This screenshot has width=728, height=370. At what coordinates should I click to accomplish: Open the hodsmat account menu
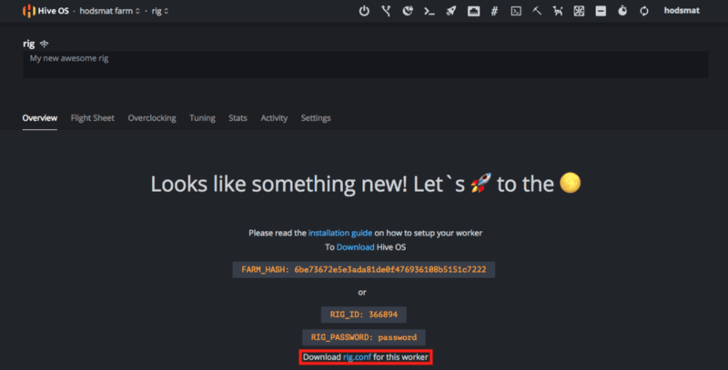pyautogui.click(x=682, y=11)
